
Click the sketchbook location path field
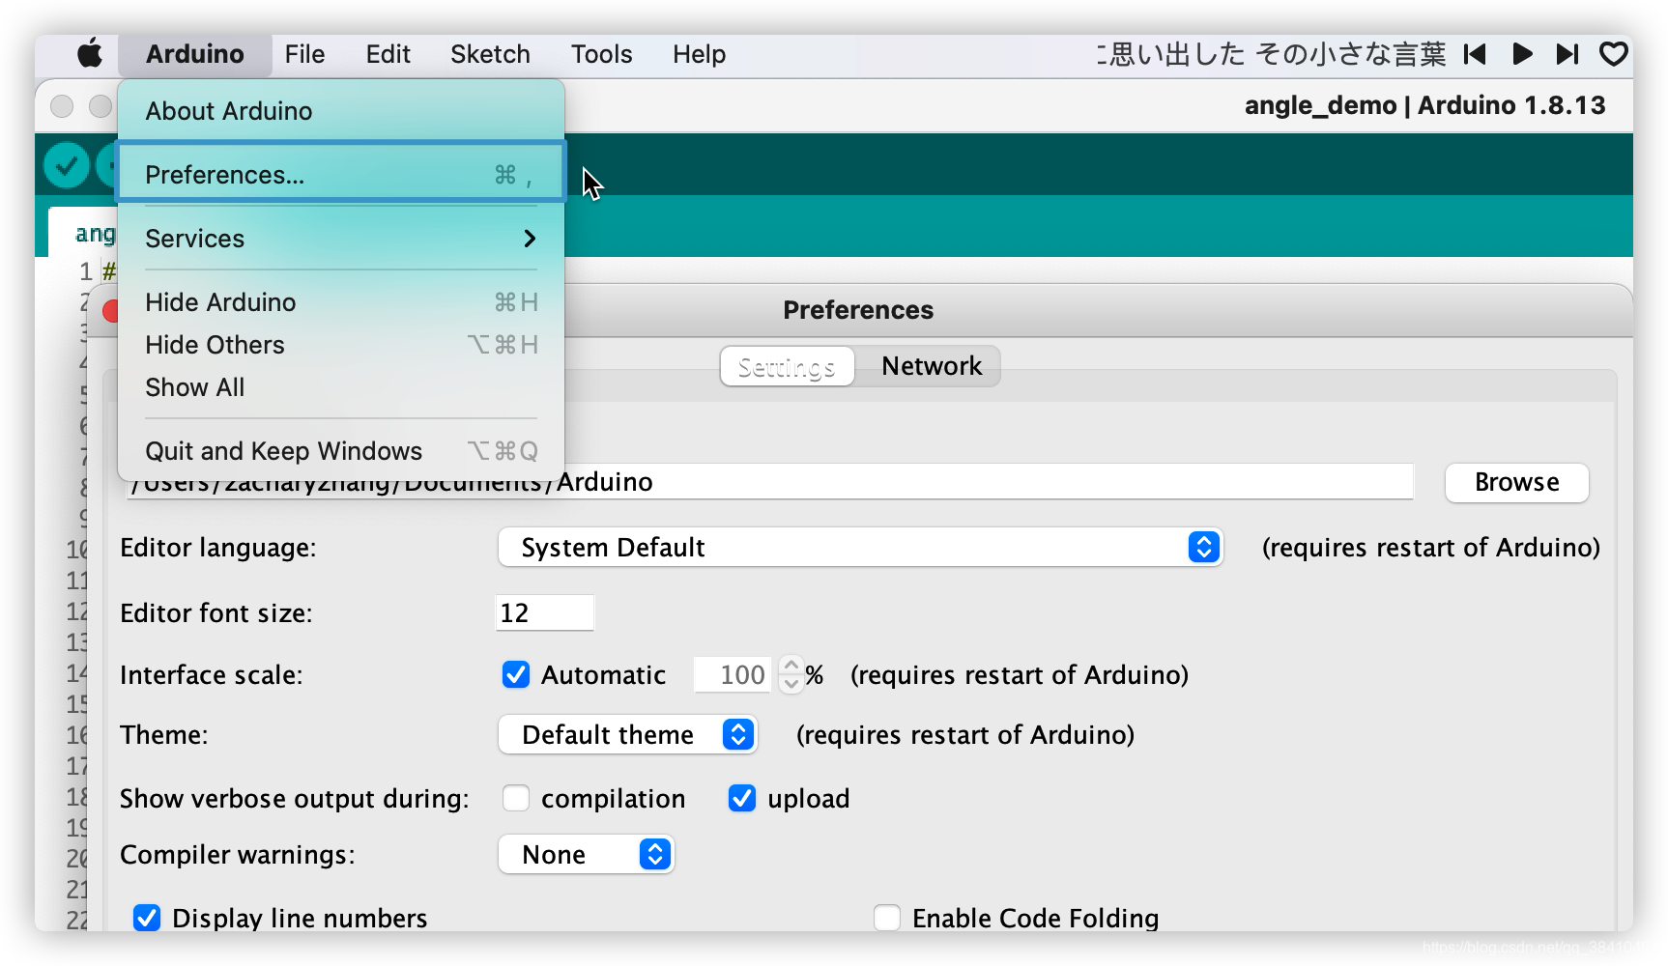pos(769,482)
